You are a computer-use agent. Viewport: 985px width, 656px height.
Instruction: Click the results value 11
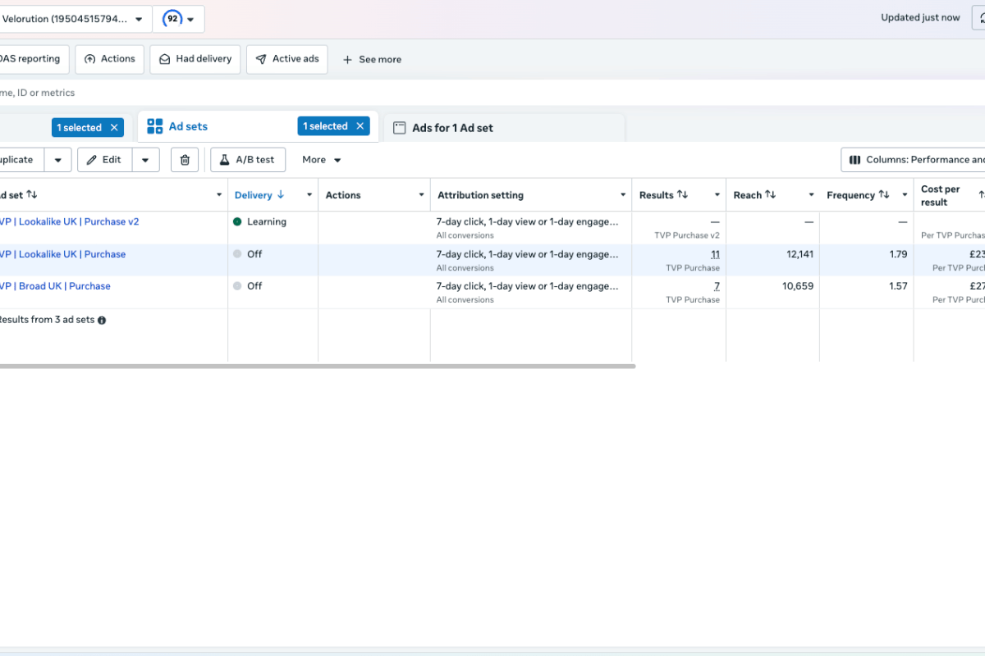[715, 254]
